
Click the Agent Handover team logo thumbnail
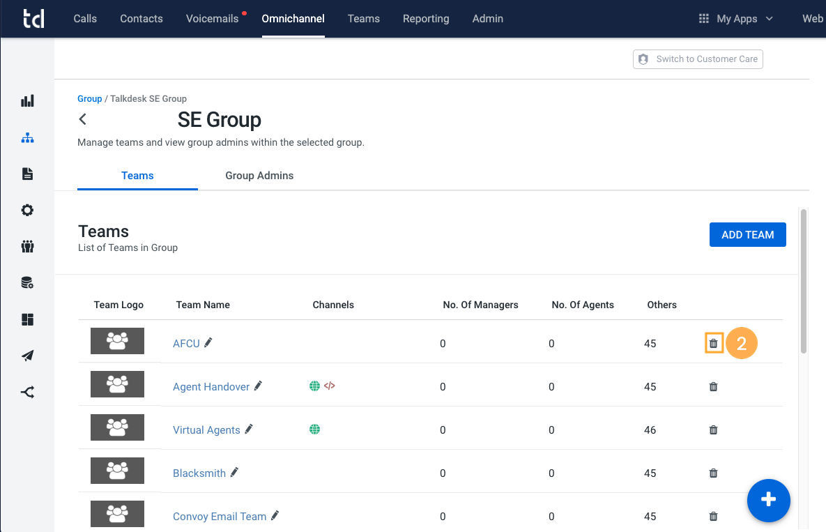(x=118, y=384)
